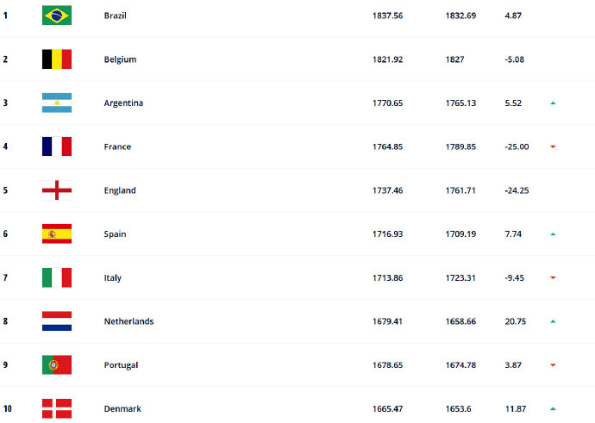The width and height of the screenshot is (595, 423).
Task: Open the Brazil team link
Action: [114, 16]
